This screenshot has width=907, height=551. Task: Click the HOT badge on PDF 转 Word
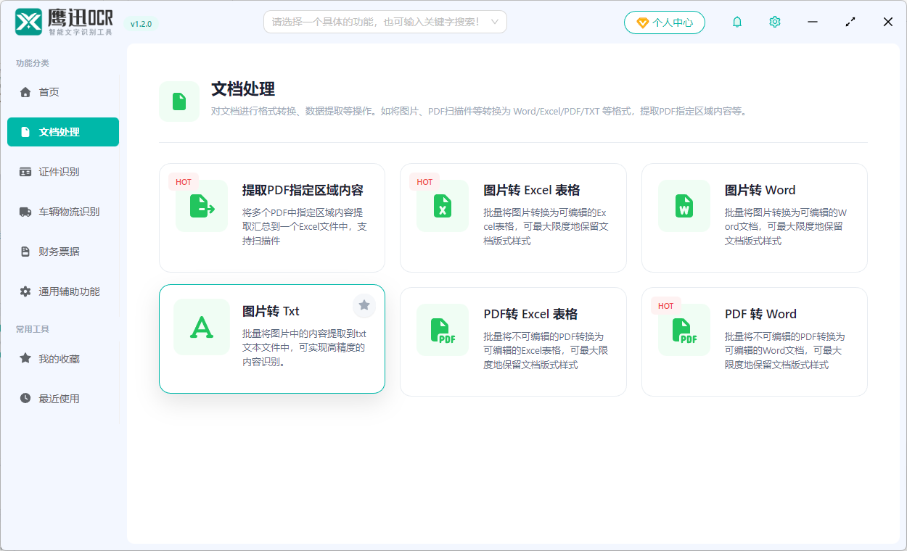pos(665,306)
